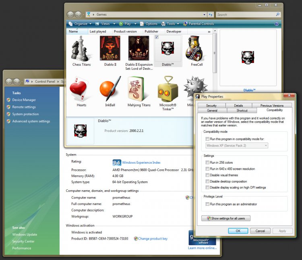Select the Compatibility tab
The width and height of the screenshot is (302, 260).
(x=275, y=110)
